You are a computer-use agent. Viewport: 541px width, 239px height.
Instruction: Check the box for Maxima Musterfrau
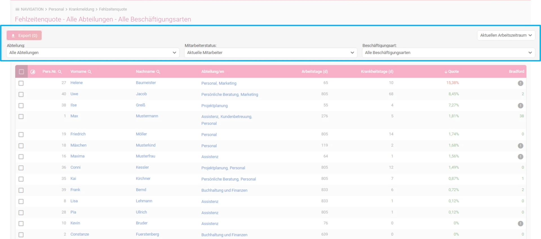[21, 157]
